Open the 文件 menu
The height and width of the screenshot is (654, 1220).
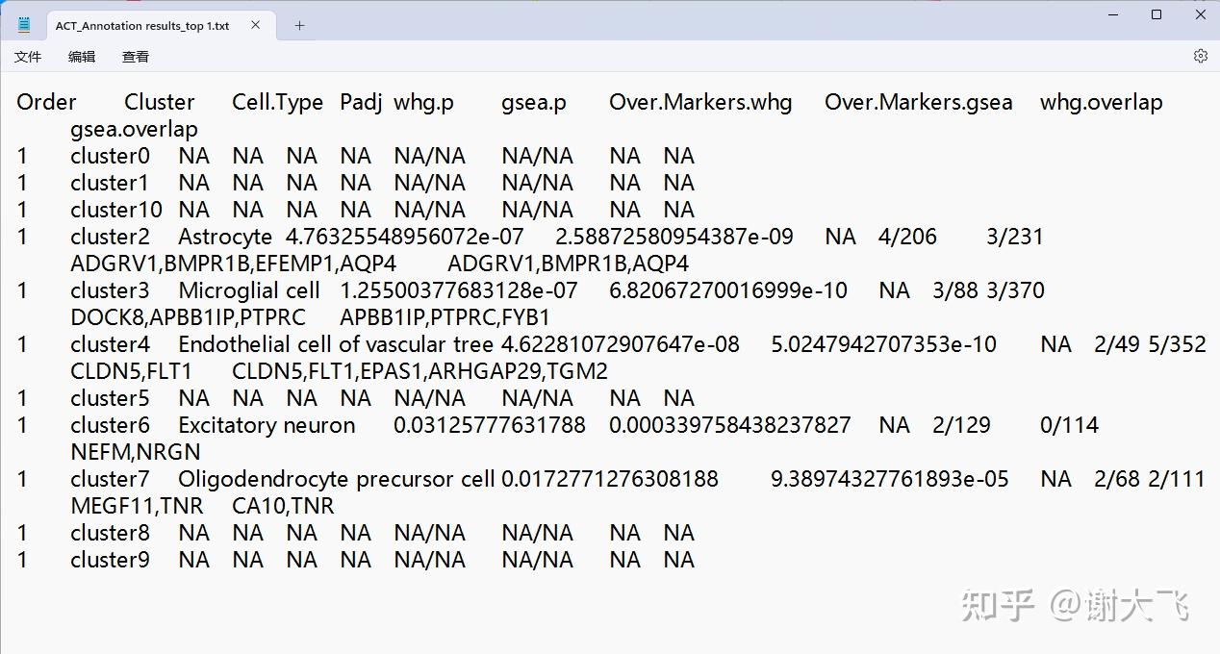(28, 57)
